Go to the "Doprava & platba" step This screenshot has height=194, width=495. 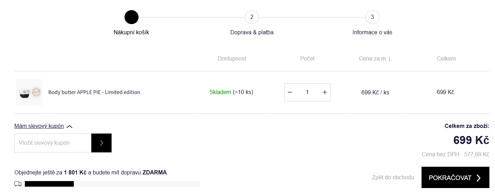252,33
